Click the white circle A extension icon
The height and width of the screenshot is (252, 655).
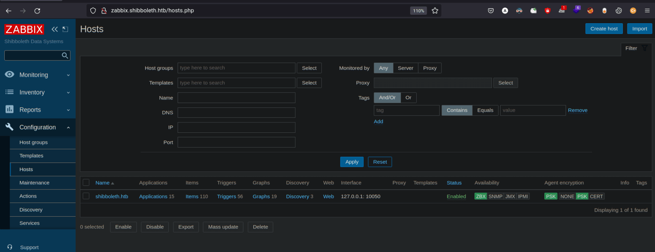505,11
